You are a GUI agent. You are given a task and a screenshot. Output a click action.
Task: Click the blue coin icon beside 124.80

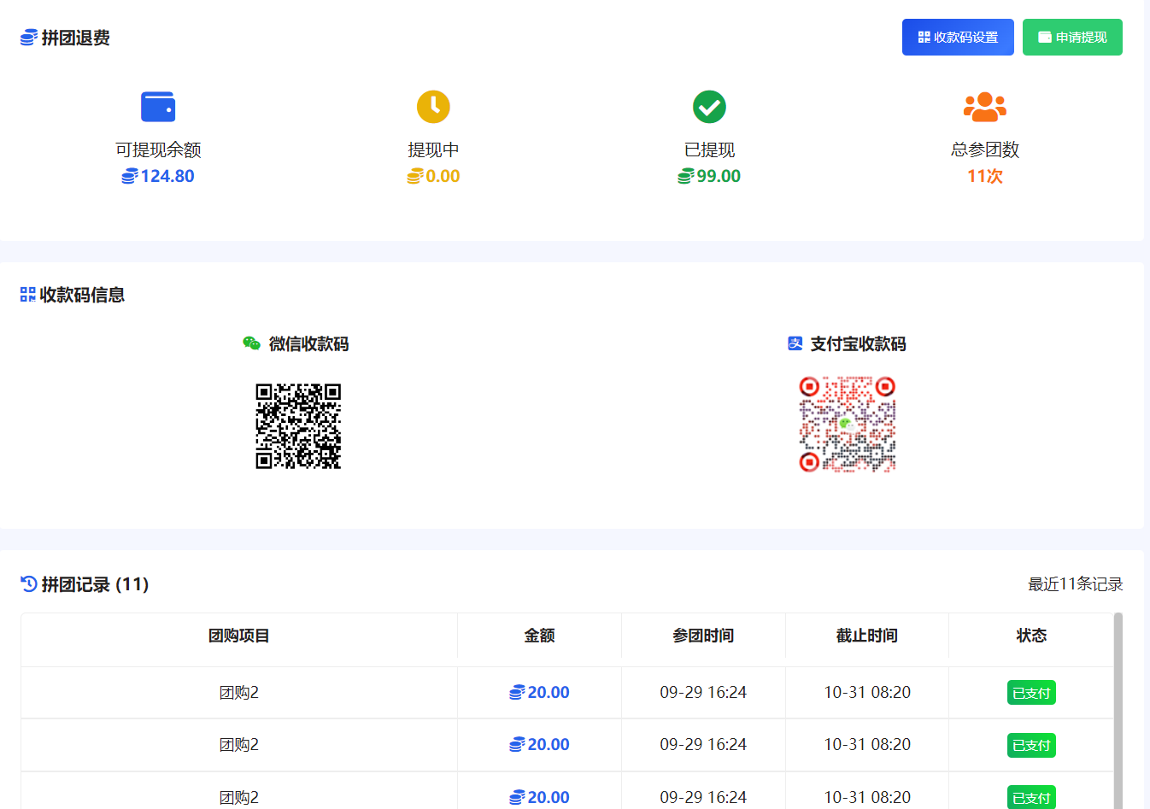pos(129,176)
